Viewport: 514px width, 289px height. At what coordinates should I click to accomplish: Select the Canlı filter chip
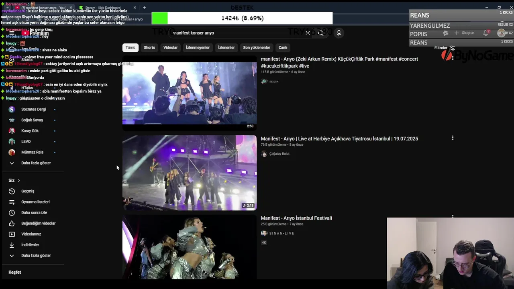[x=283, y=47]
